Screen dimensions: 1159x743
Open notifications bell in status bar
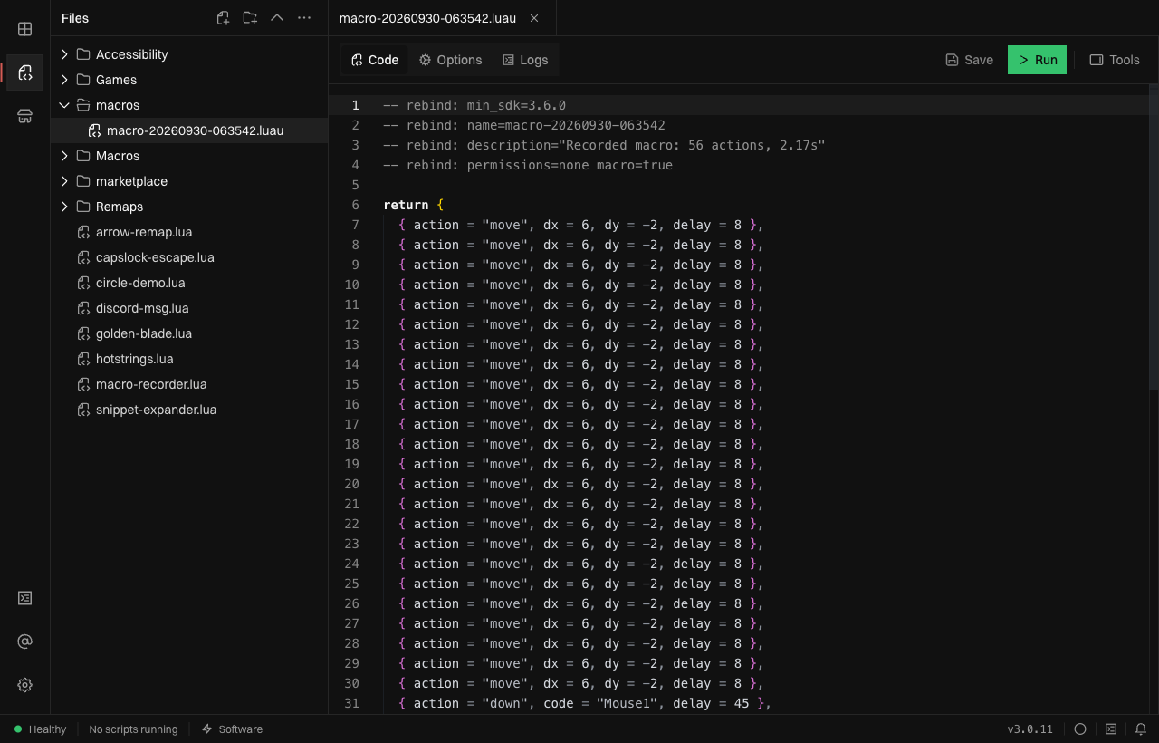[x=1141, y=729]
